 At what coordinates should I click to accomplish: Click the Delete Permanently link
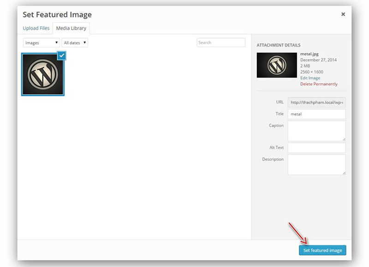[x=319, y=84]
